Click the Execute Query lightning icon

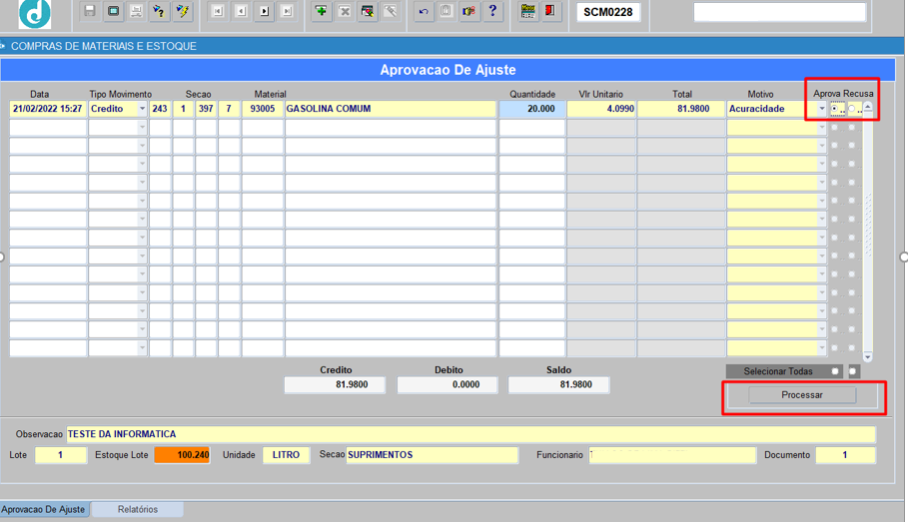[183, 11]
